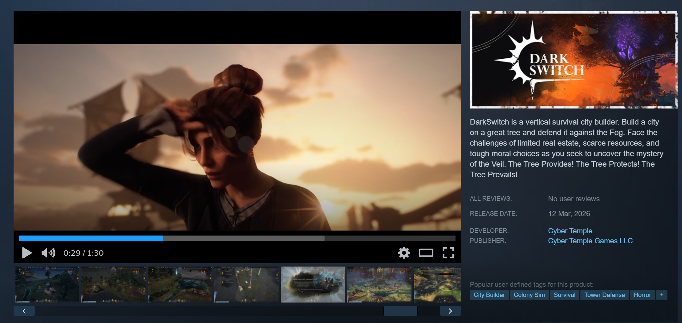
Task: Visit Cyber Temple developer page
Action: coord(570,231)
